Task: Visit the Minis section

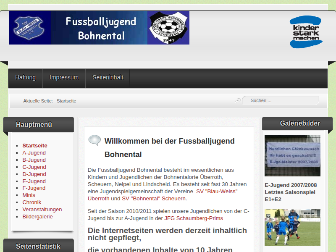Action: pos(29,195)
